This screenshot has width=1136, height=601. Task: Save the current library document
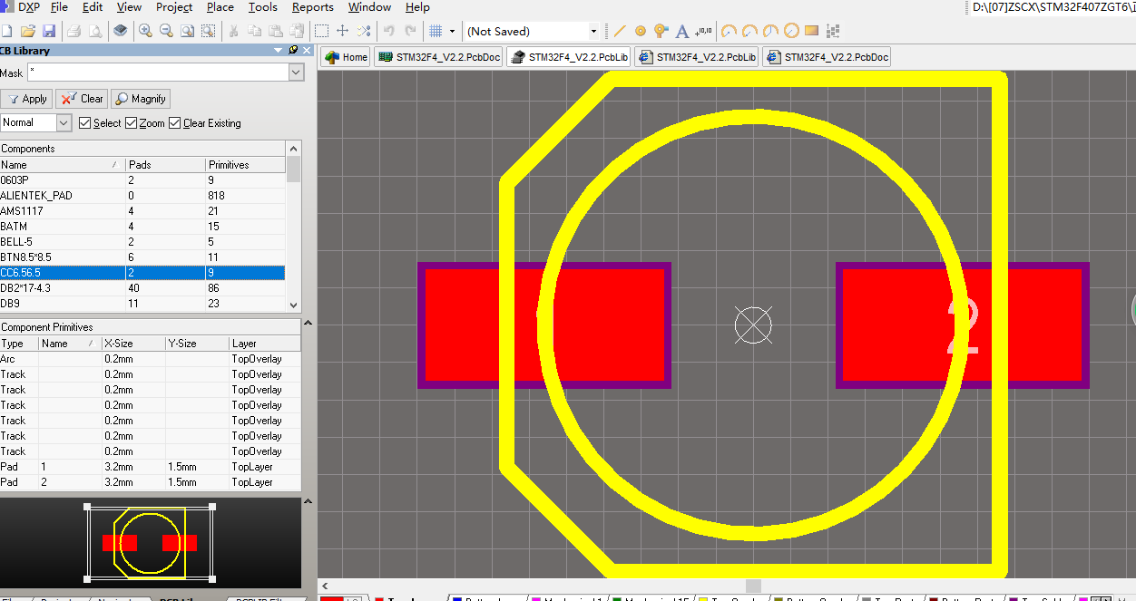(x=49, y=31)
